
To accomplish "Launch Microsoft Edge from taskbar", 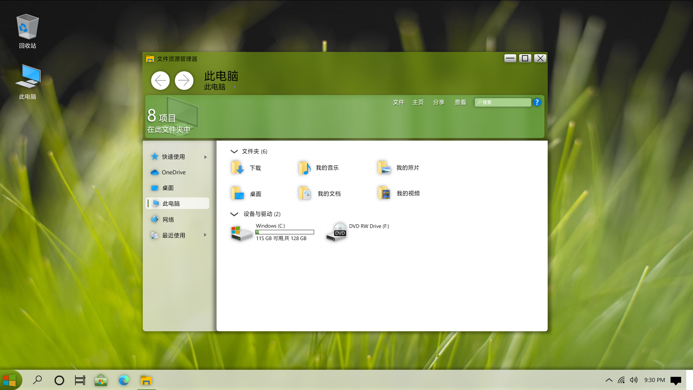I will 124,380.
